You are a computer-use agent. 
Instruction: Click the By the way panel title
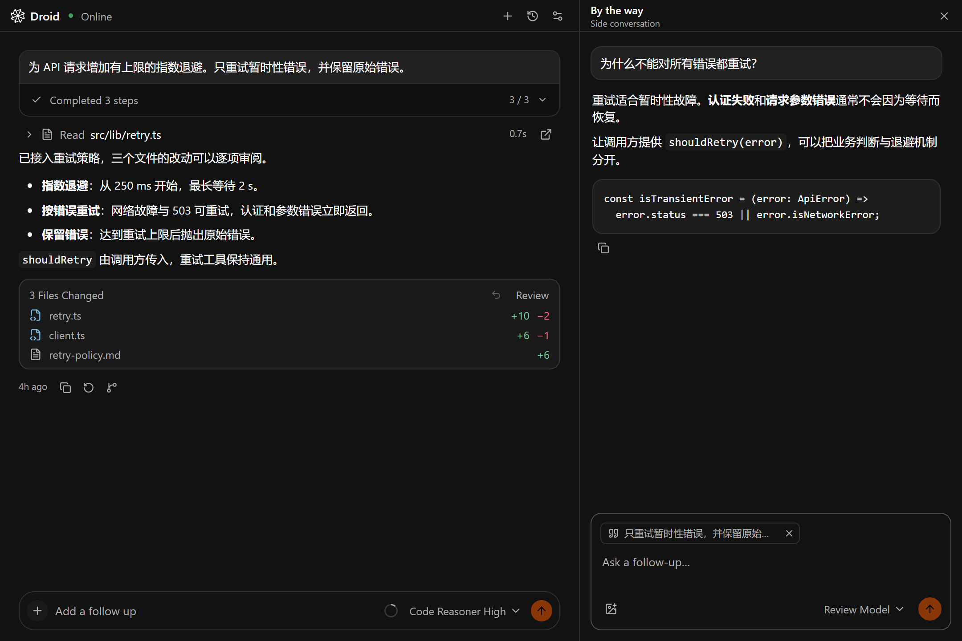[x=617, y=10]
